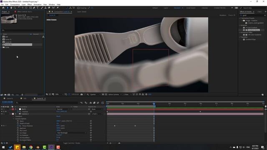Image resolution: width=267 pixels, height=150 pixels.
Task: Open Iris Shape dropdown Fast Rectangle
Action: coord(71,133)
